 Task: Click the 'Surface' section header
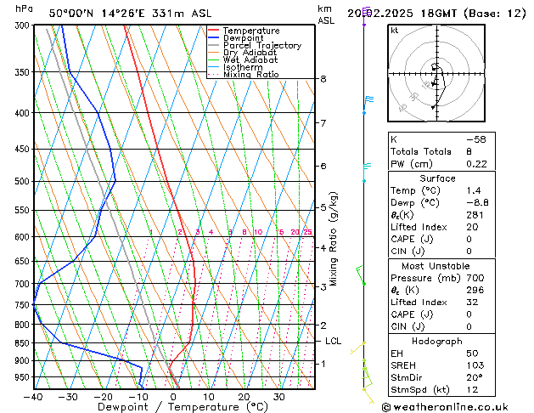(x=437, y=178)
